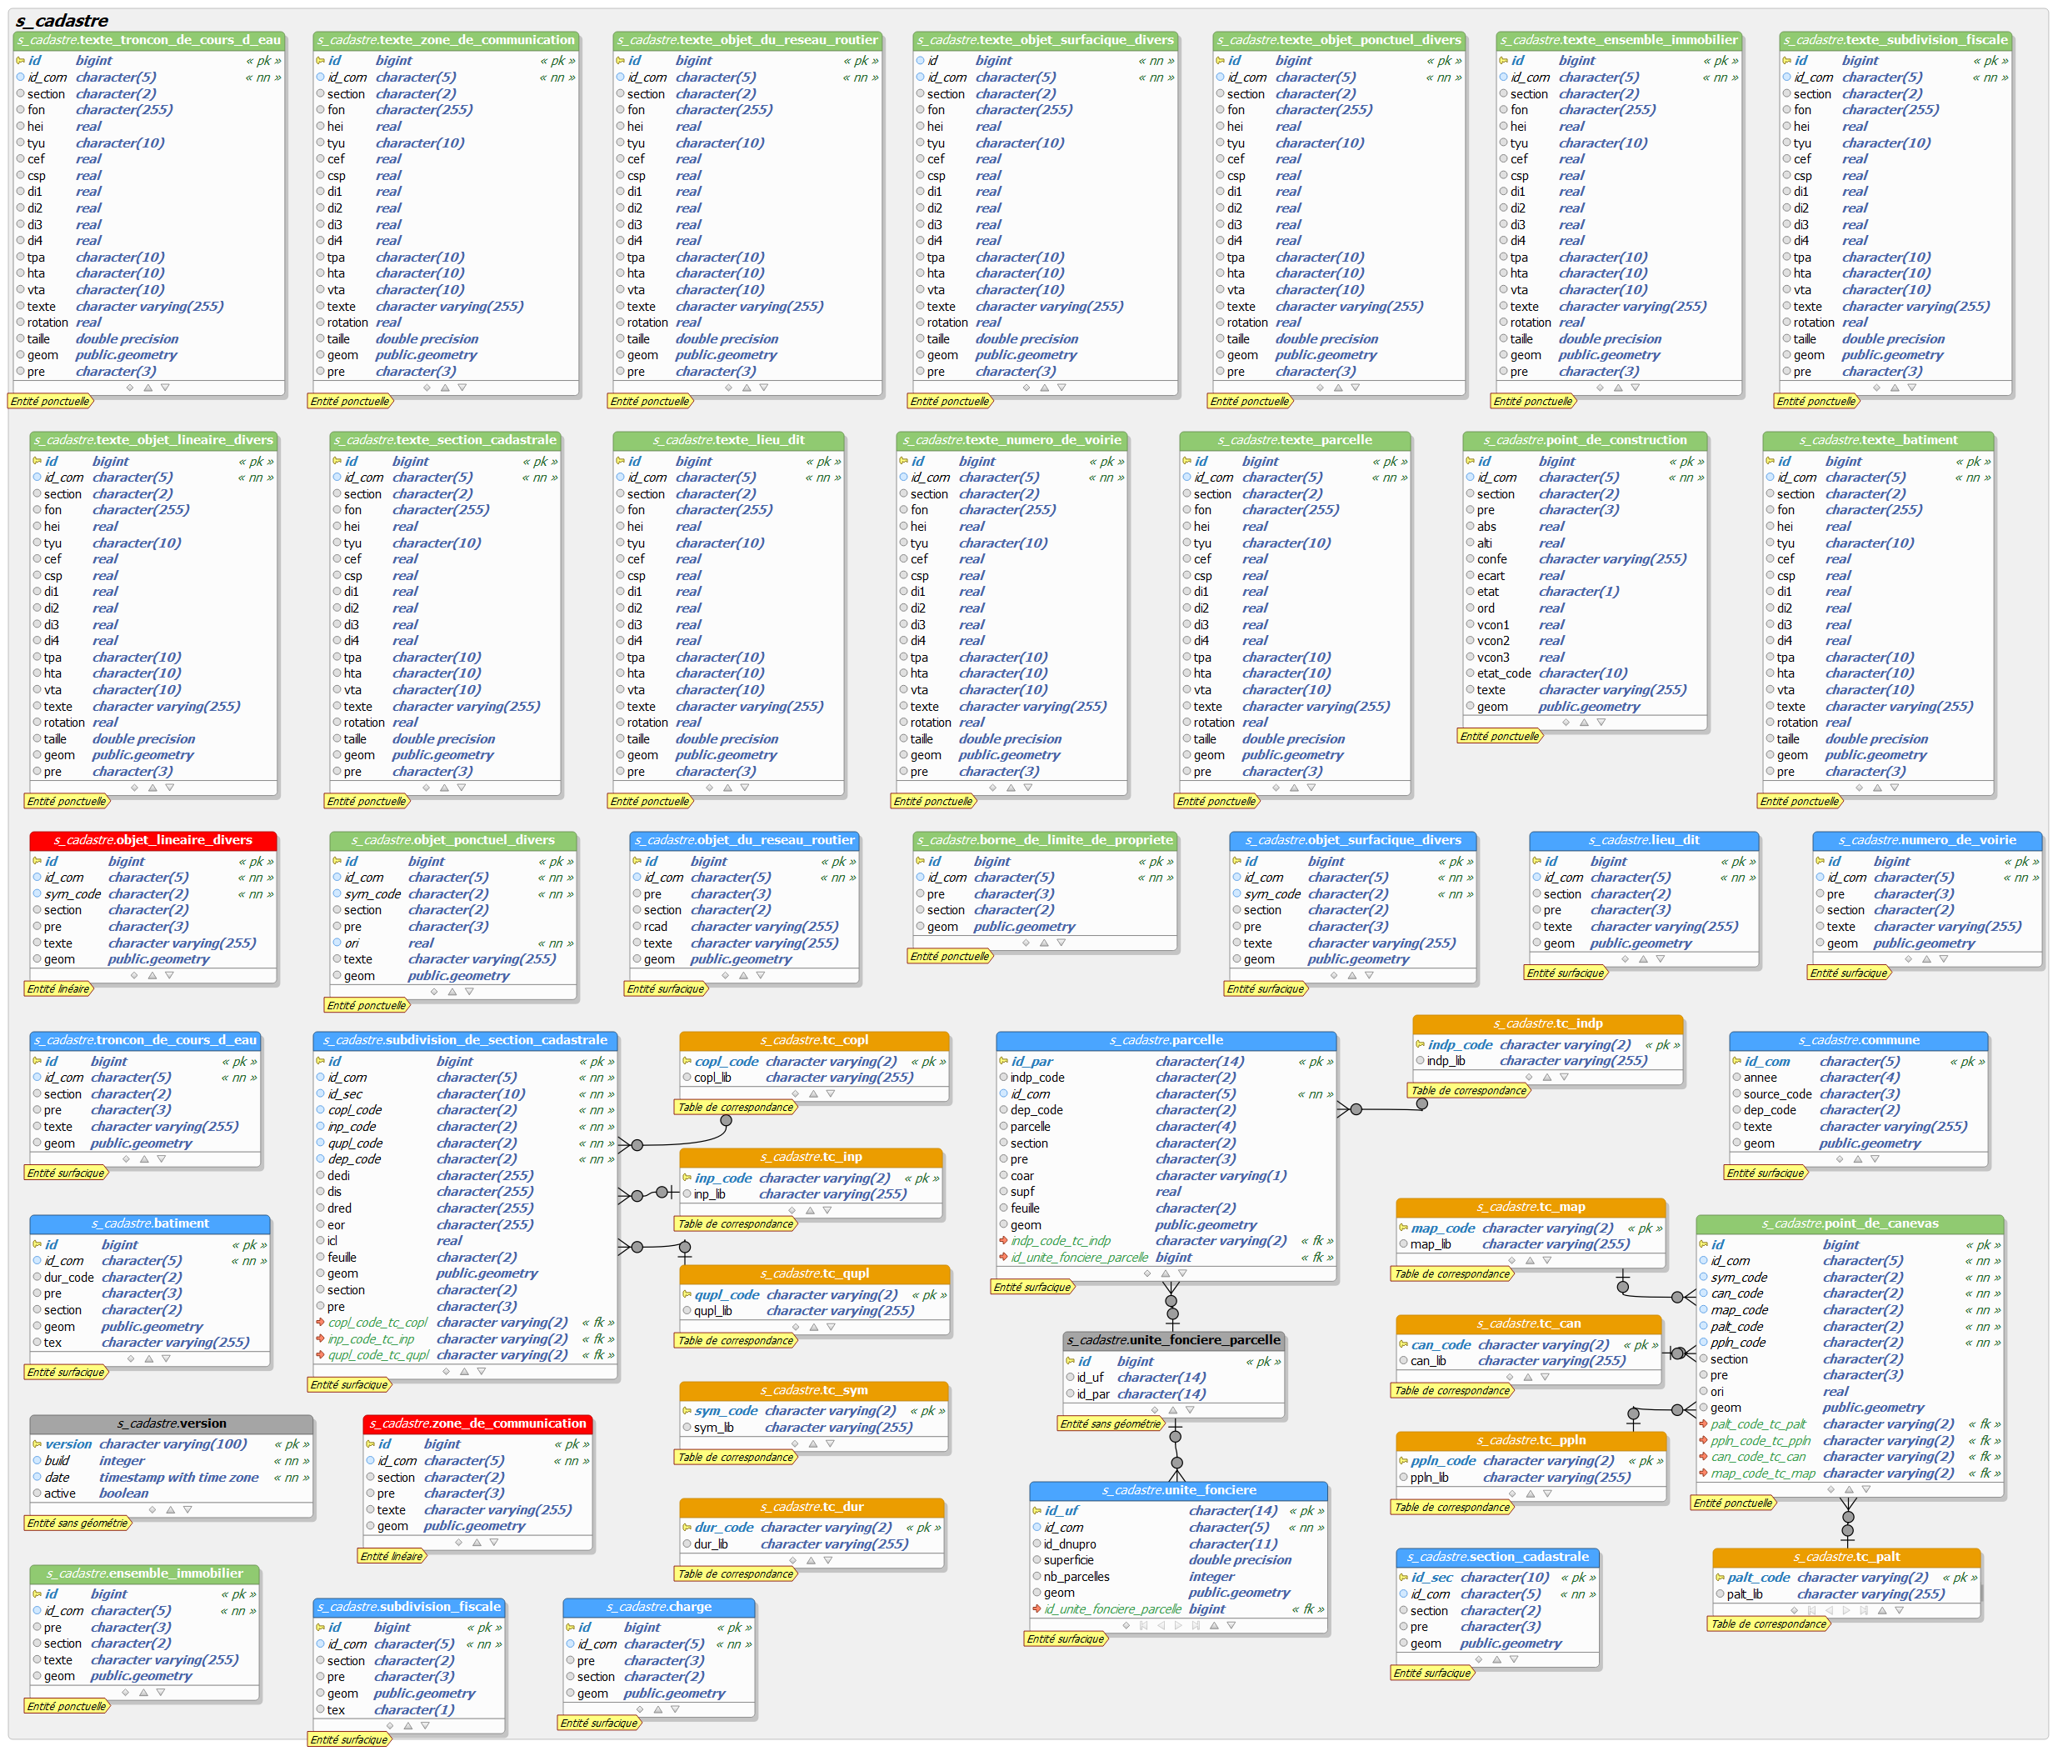This screenshot has height=1756, width=2058.
Task: Select the s_cadastre.version grey title bar
Action: [x=172, y=1423]
